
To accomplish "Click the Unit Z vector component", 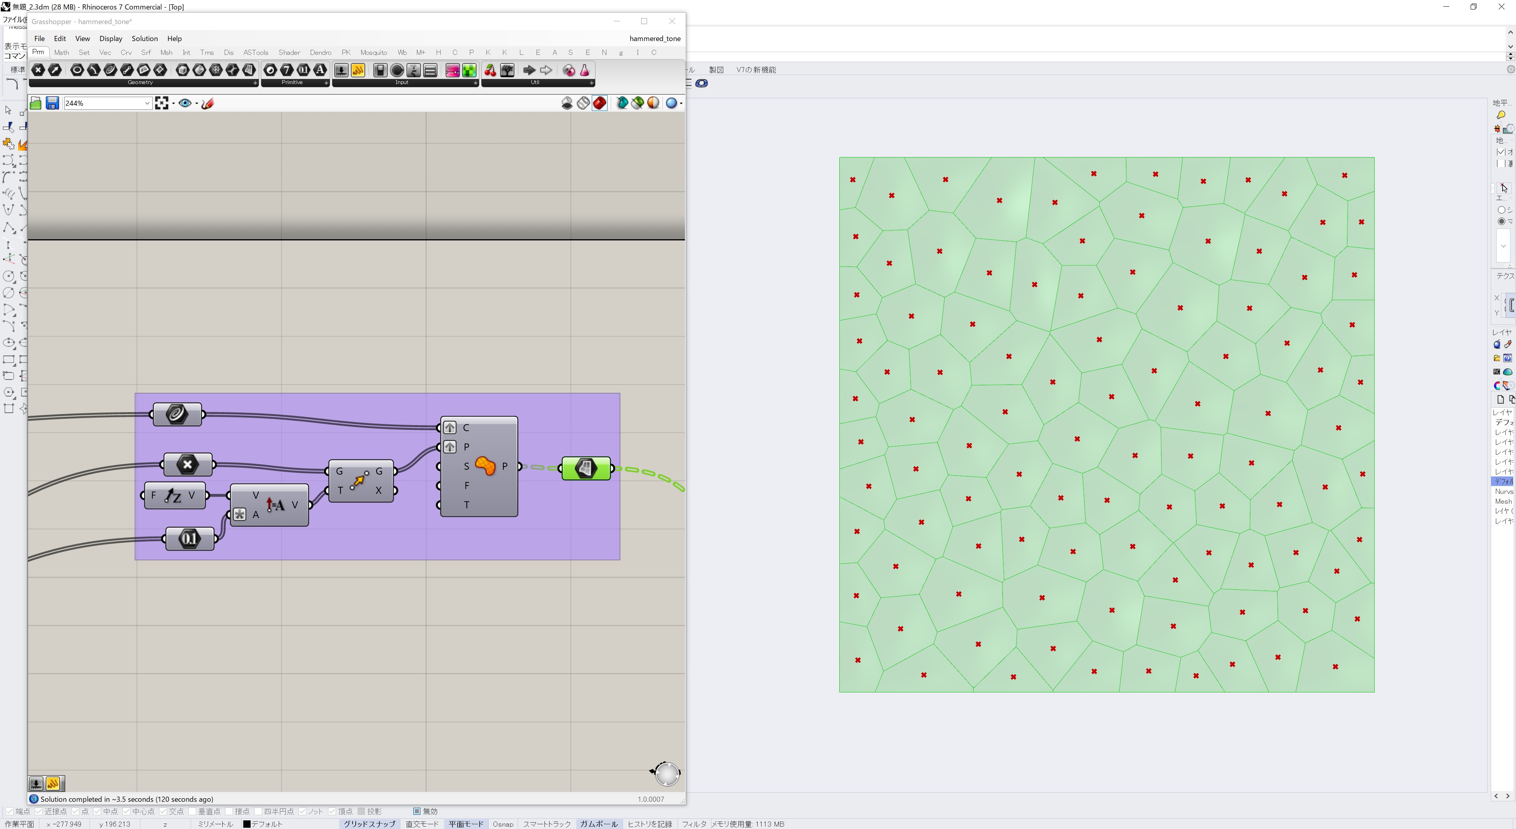I will [x=175, y=495].
